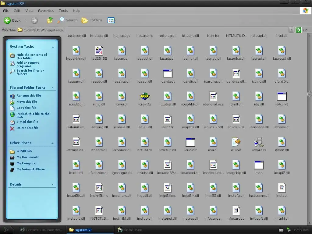This screenshot has width=312, height=234.
Task: Open My Documents in Other Places
Action: click(27, 157)
